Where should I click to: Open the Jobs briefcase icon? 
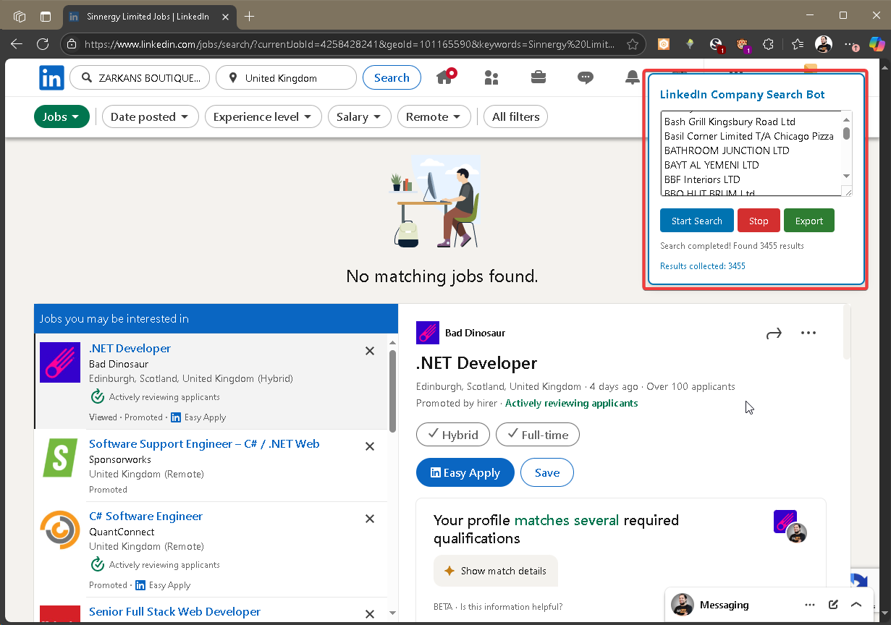pos(539,77)
